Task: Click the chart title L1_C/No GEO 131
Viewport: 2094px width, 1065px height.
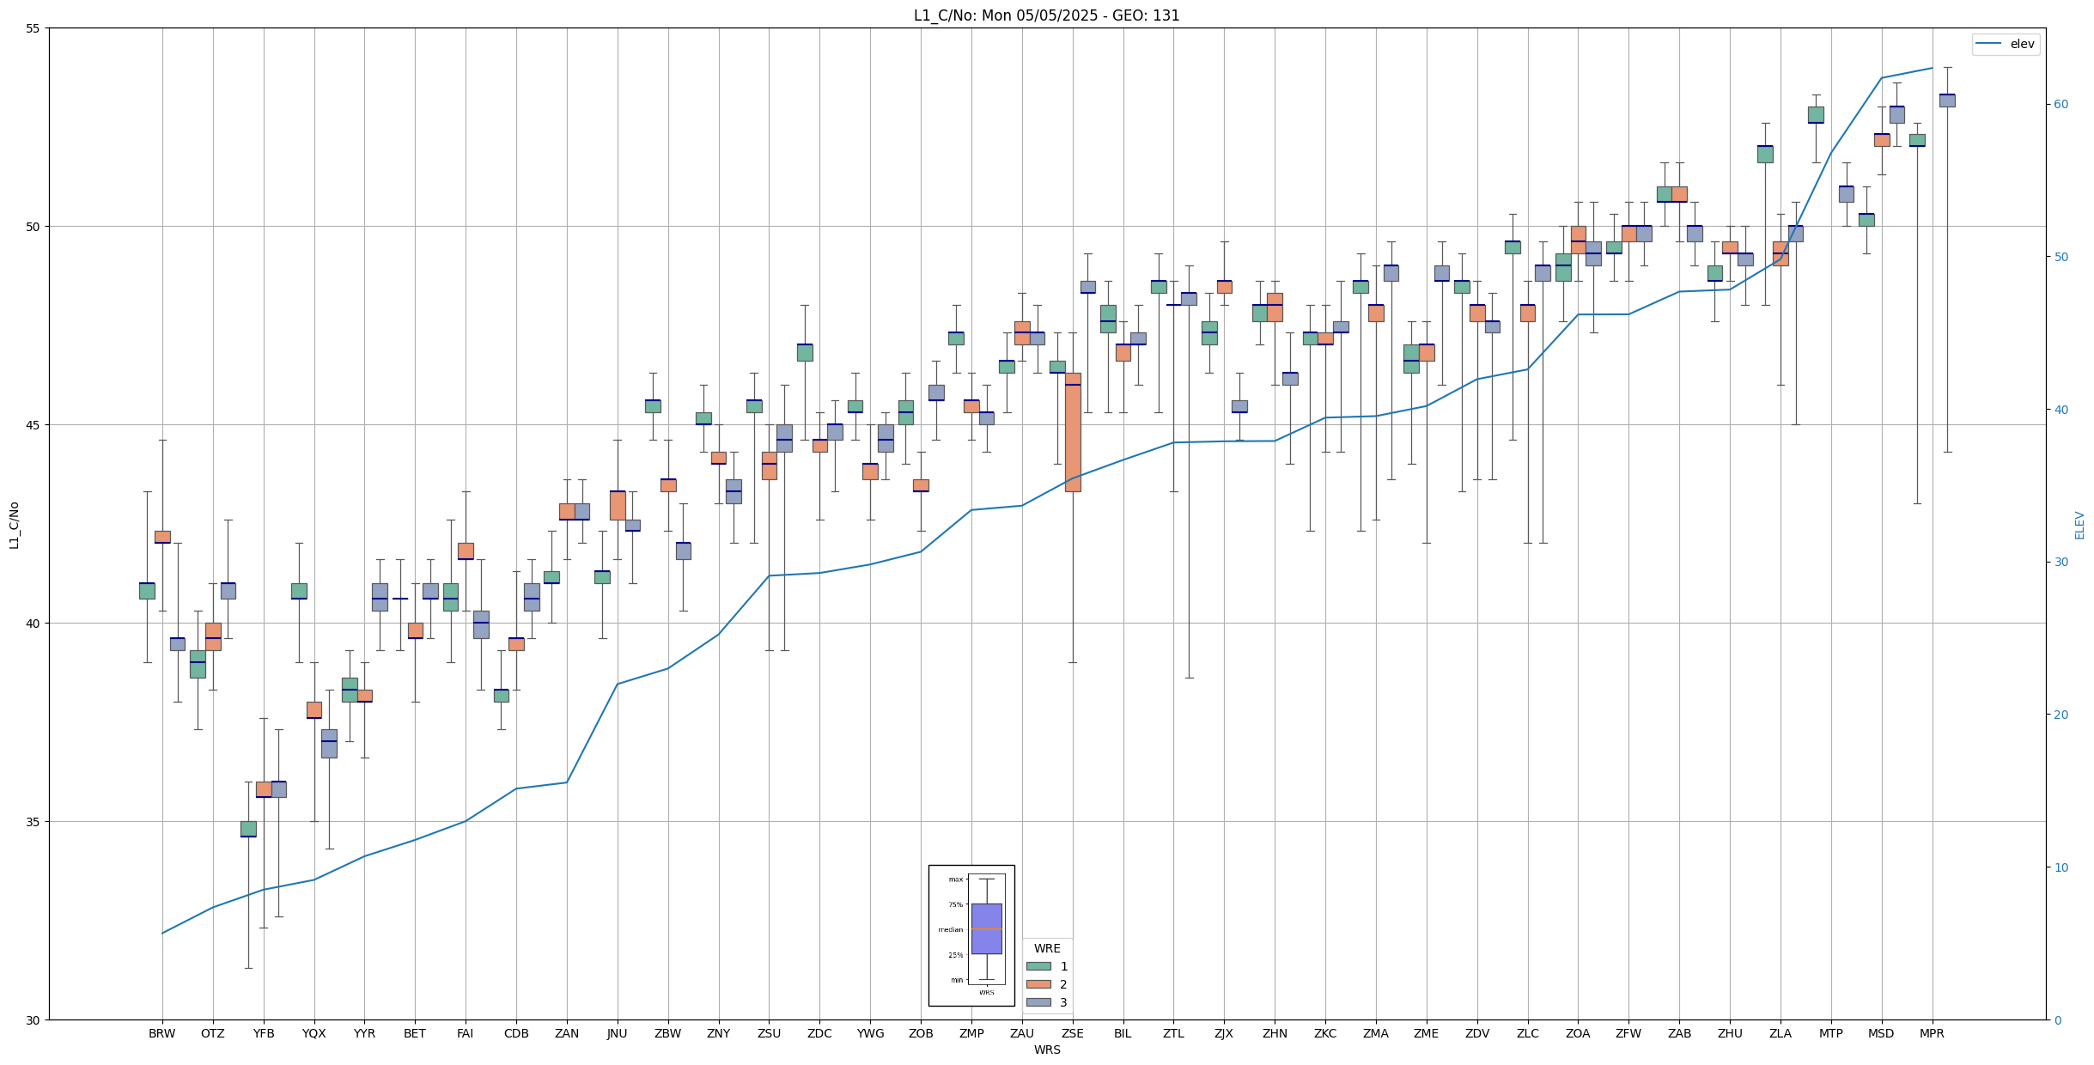Action: [x=1046, y=15]
